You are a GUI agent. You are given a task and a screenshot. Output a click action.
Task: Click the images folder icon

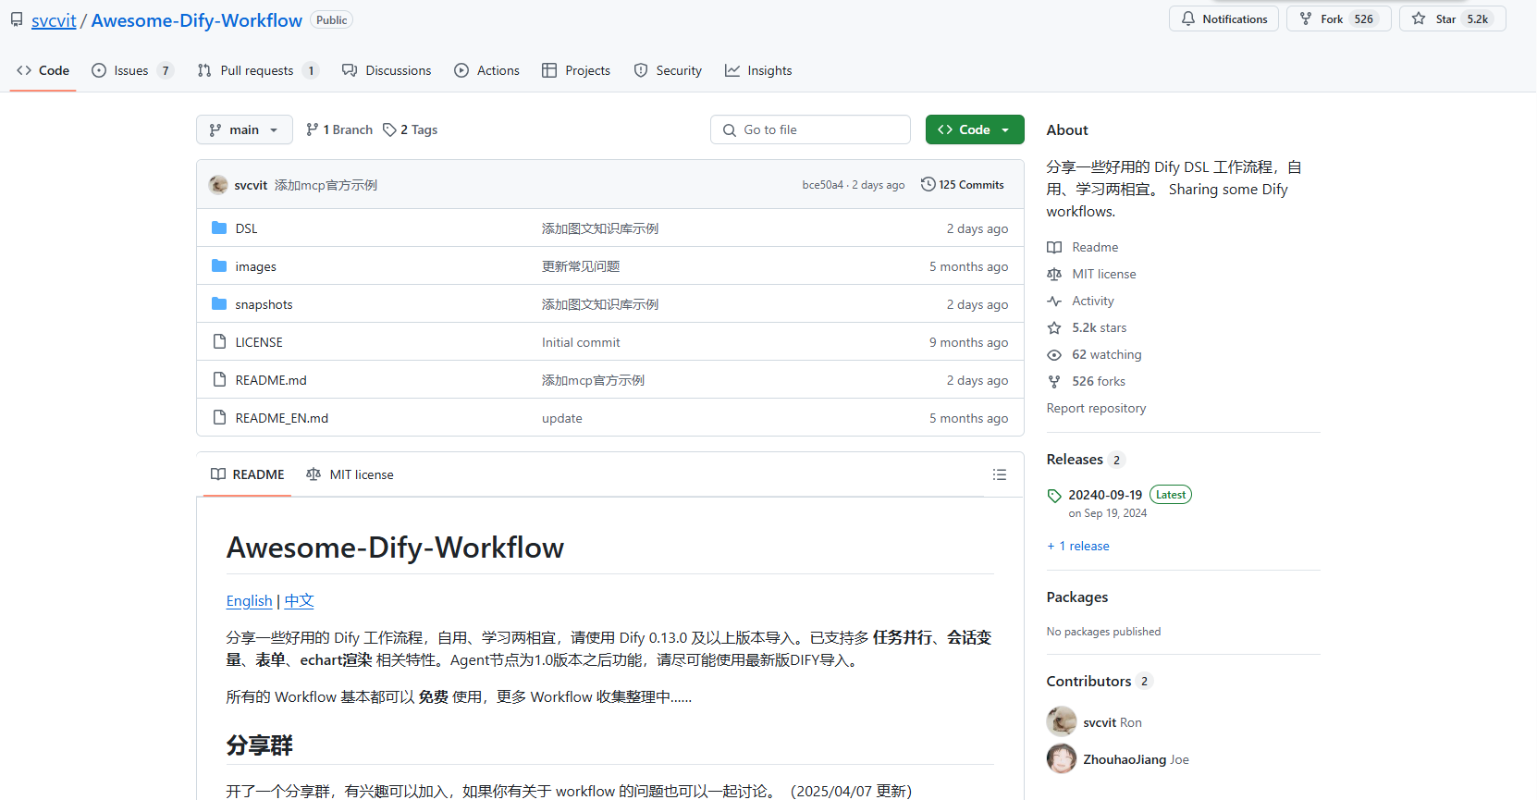coord(219,265)
